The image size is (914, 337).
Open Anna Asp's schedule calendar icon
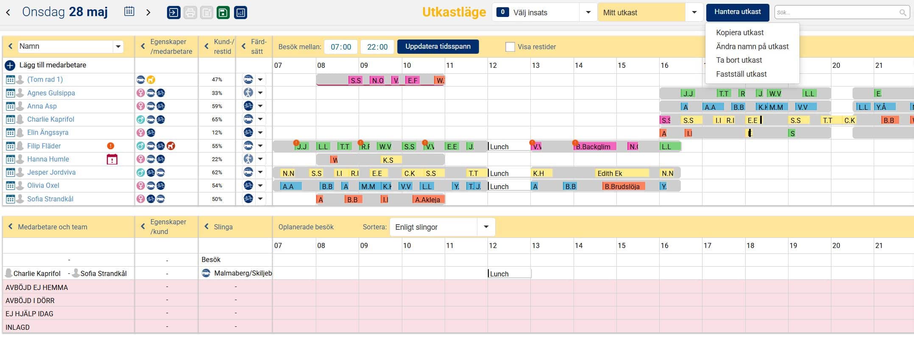[x=10, y=106]
